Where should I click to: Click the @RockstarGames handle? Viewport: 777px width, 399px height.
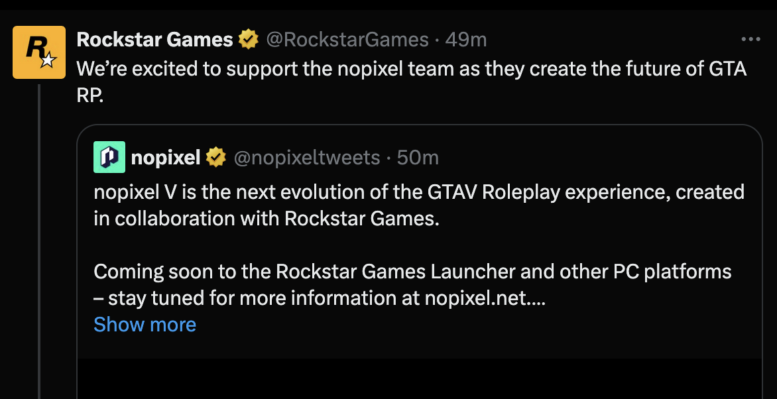pos(347,40)
